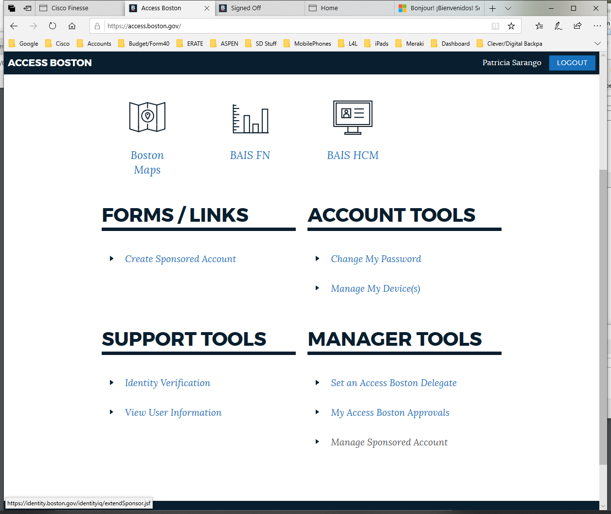Go forward with the browser forward arrow

point(33,26)
